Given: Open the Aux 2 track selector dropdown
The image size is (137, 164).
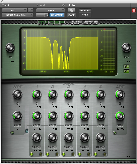Looking at the screenshot, I should pos(14,11).
